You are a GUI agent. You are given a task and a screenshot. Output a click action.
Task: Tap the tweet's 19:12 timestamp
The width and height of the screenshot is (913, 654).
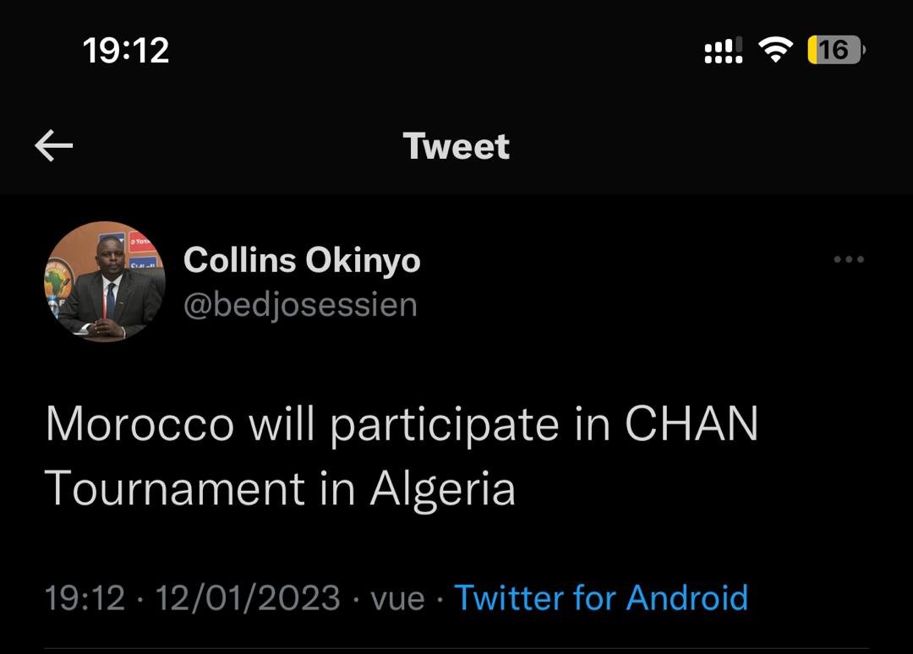tap(85, 598)
